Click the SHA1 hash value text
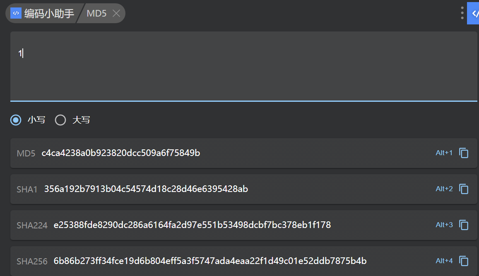Viewport: 479px width, 276px height. coord(146,190)
